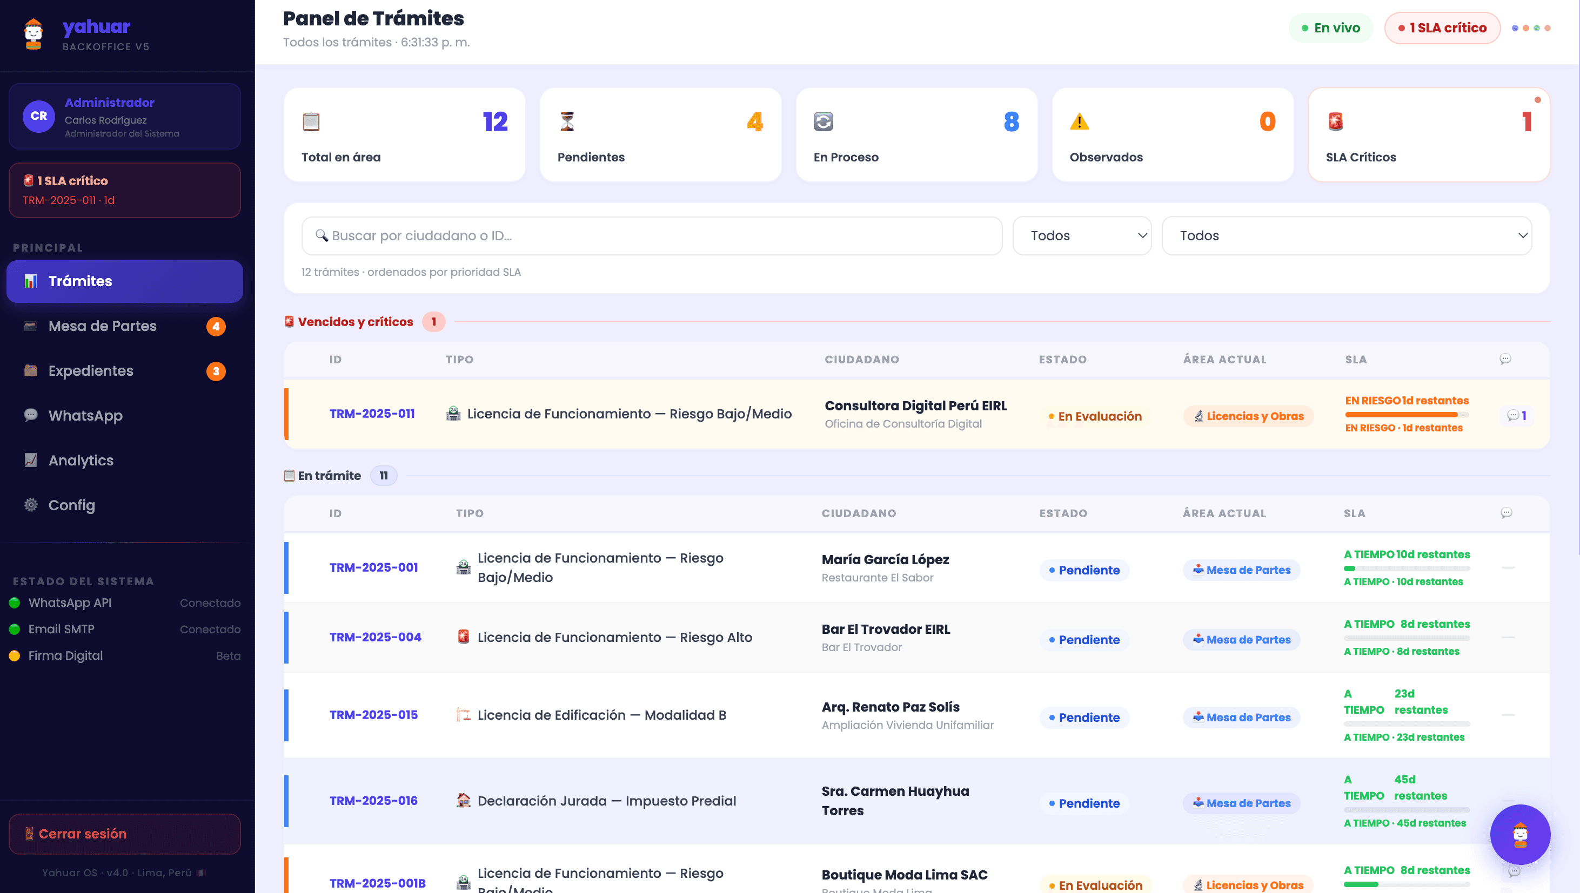1580x893 pixels.
Task: Click the Expedientes folder sidebar icon
Action: 31,370
